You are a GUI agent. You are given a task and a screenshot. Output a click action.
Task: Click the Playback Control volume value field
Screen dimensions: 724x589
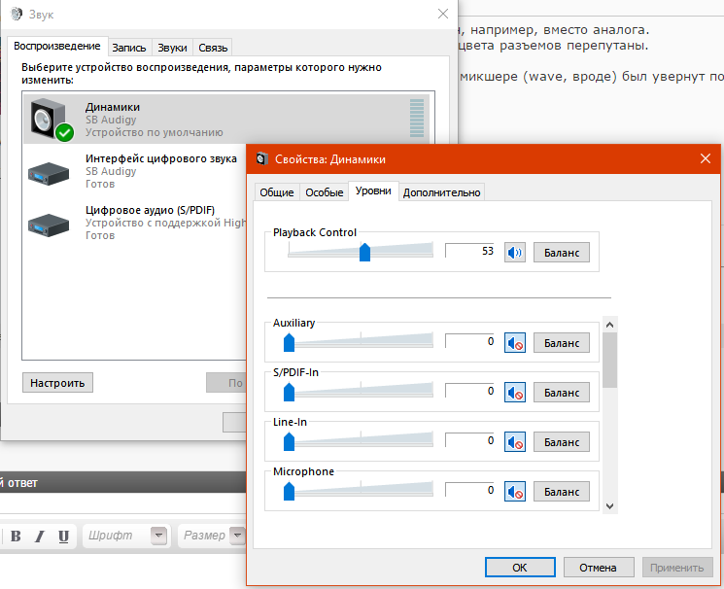[470, 253]
